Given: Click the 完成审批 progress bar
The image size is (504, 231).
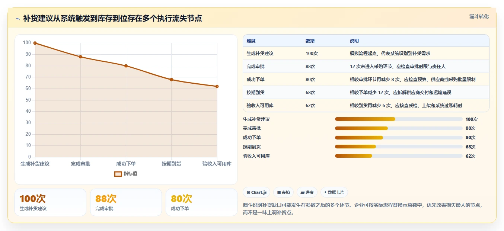Looking at the screenshot, I should (399, 128).
